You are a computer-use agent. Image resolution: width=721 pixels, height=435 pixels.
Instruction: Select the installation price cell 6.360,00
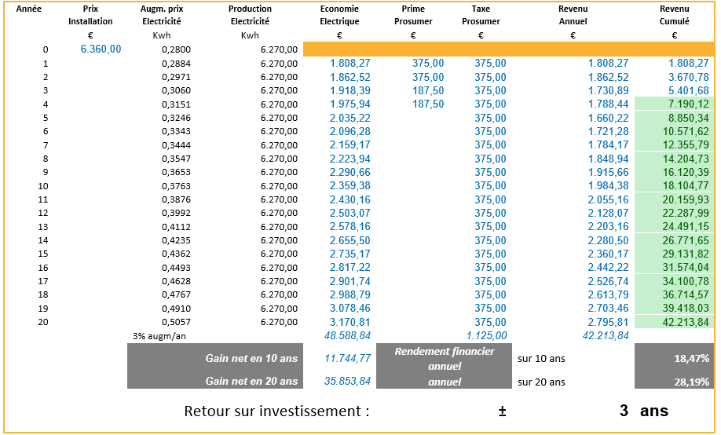coord(101,49)
